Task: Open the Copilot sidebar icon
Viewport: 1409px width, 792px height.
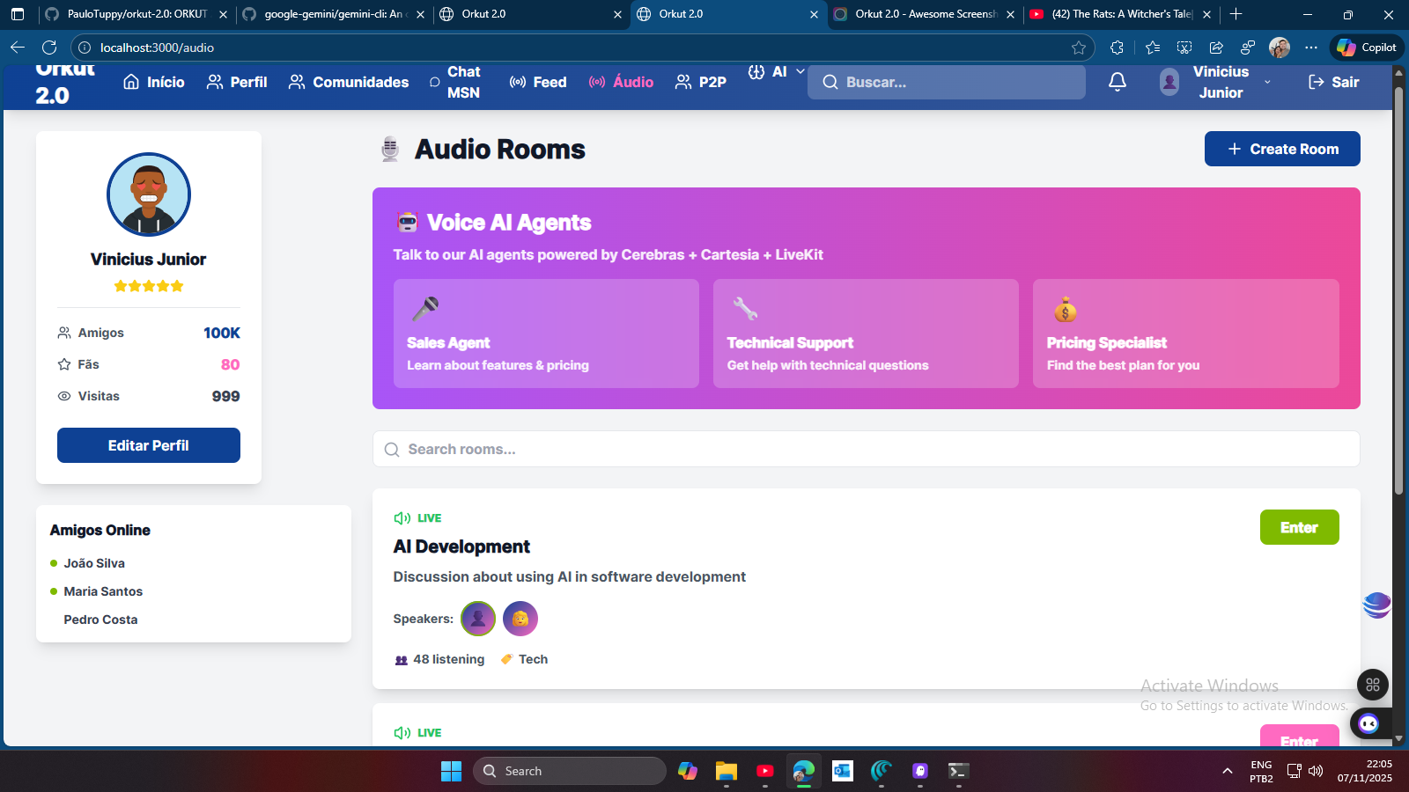Action: (x=1367, y=48)
